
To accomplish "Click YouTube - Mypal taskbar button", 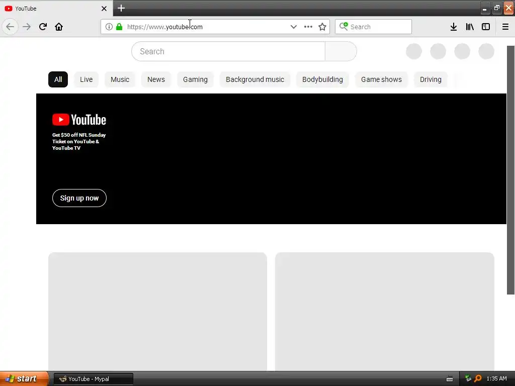I will pyautogui.click(x=94, y=379).
